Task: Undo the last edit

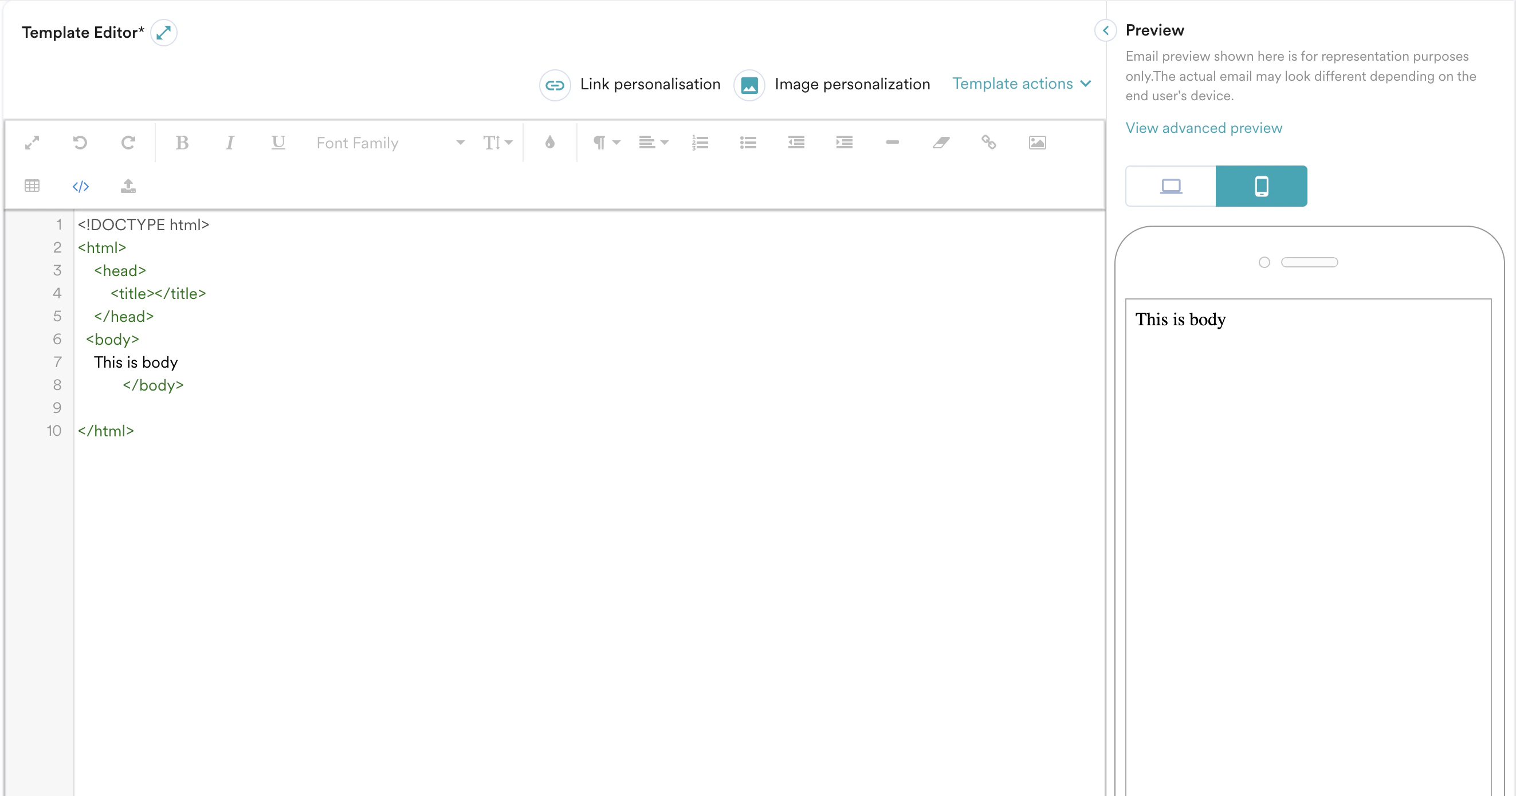Action: (81, 143)
